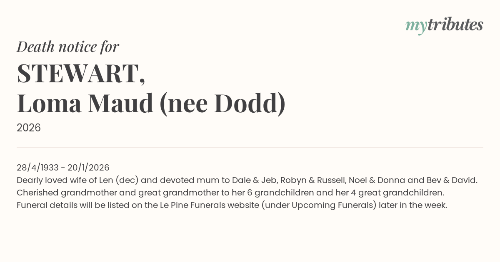Click the mytributes logo
Screen dimensions: 500x262
(x=444, y=25)
